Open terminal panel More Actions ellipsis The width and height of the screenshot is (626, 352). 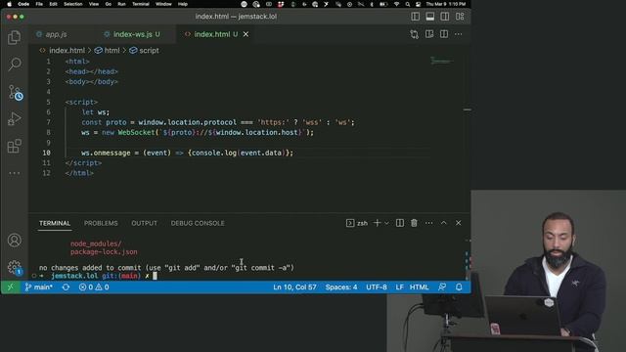(428, 223)
